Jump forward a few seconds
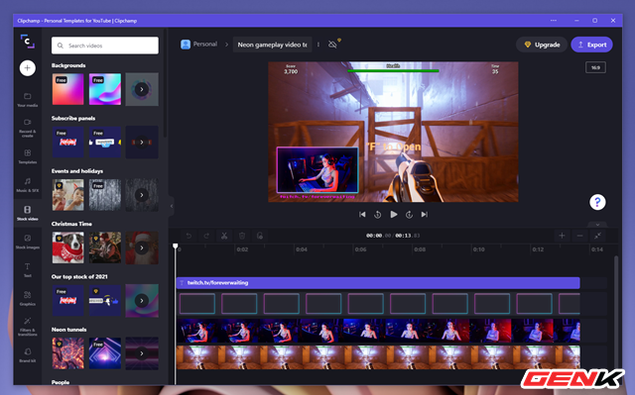635x395 pixels. (x=409, y=215)
